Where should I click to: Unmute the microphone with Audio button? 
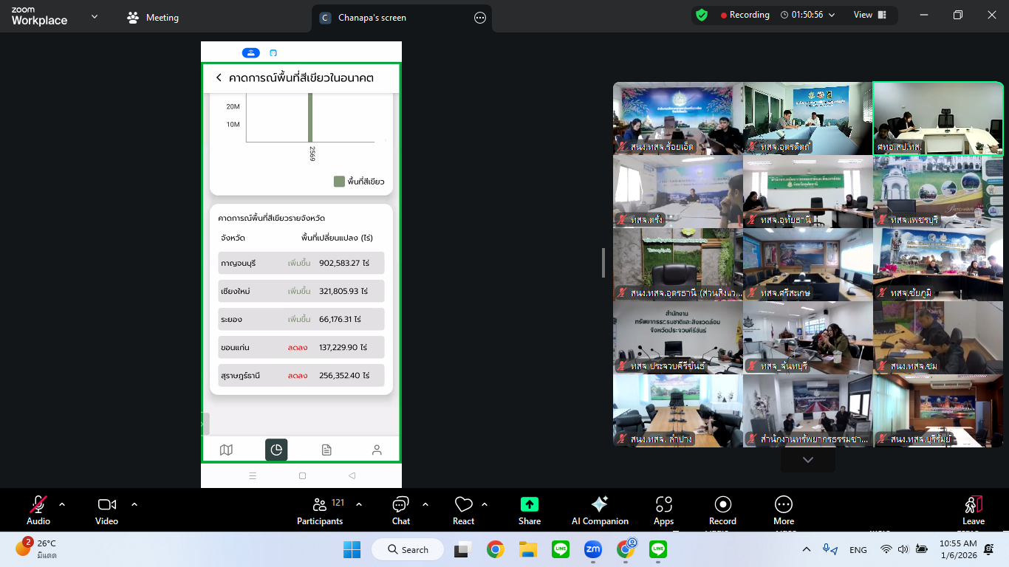pyautogui.click(x=38, y=509)
